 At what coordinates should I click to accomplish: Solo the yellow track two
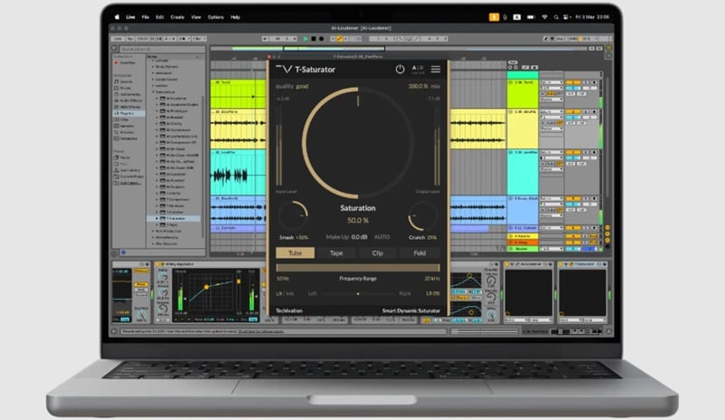pos(586,112)
